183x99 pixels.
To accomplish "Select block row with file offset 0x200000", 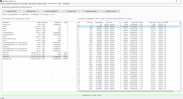I will coord(129,28).
